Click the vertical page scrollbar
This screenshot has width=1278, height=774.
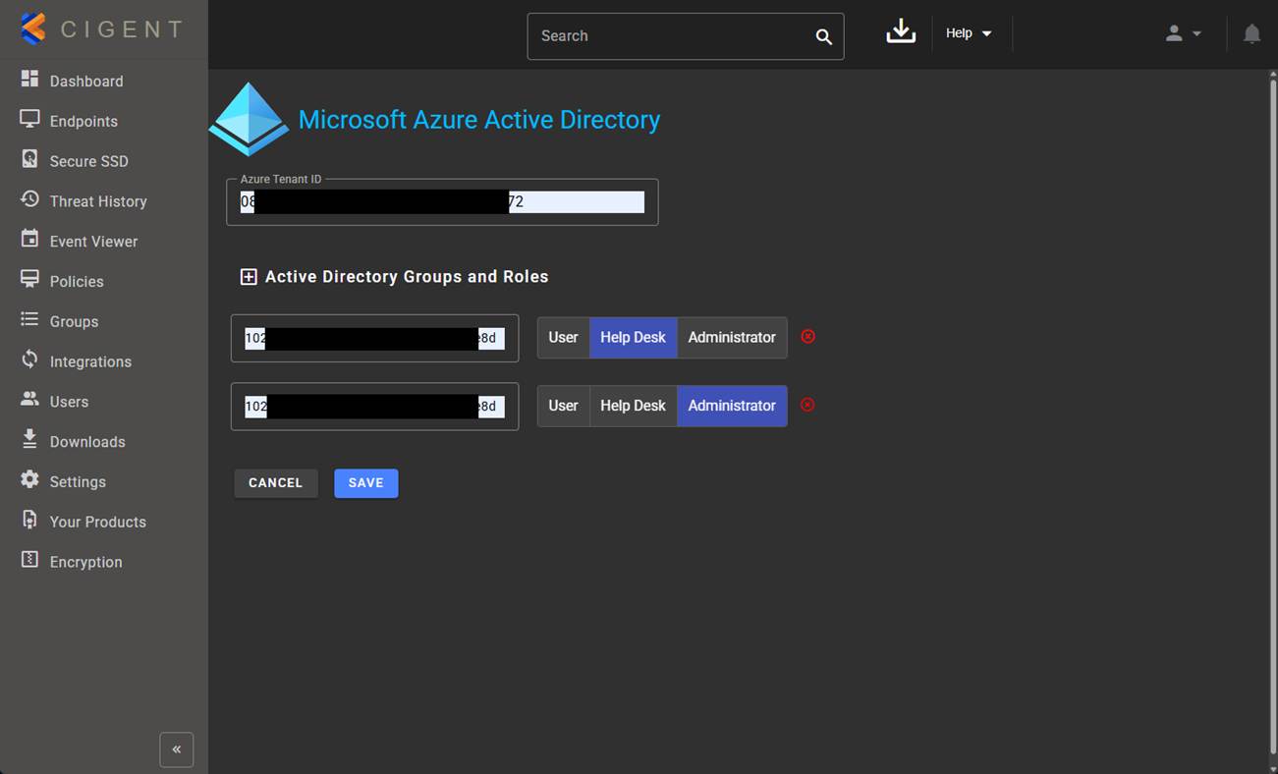(x=1272, y=417)
